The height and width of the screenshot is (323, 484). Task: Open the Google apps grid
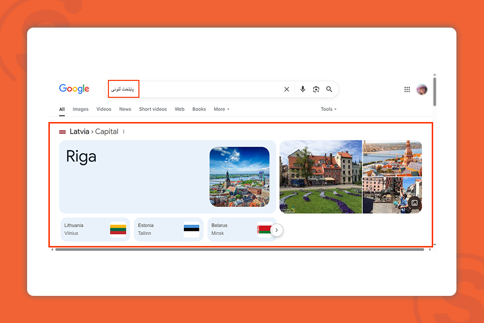pyautogui.click(x=407, y=89)
